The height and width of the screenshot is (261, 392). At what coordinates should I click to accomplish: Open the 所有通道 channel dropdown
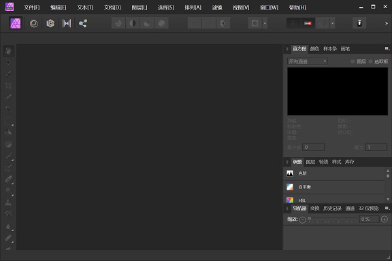click(x=307, y=61)
